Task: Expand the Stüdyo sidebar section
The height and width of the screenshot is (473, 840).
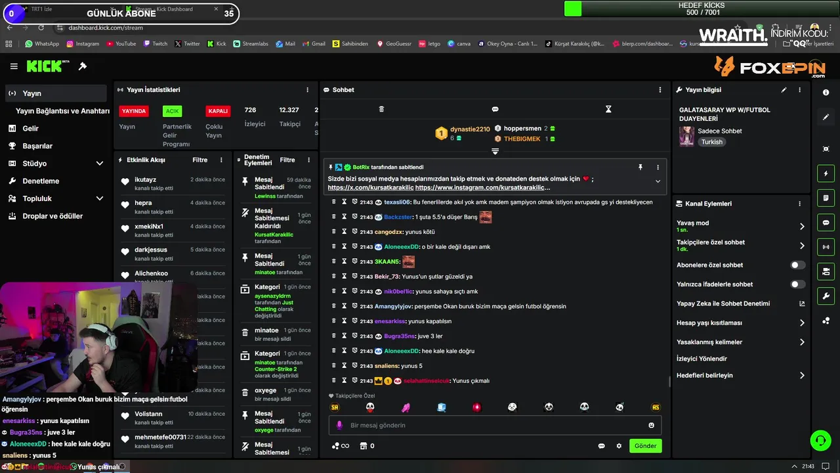Action: coord(100,164)
